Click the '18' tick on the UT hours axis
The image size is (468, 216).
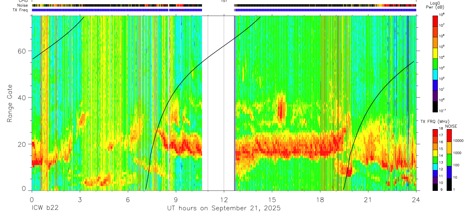coord(320,199)
